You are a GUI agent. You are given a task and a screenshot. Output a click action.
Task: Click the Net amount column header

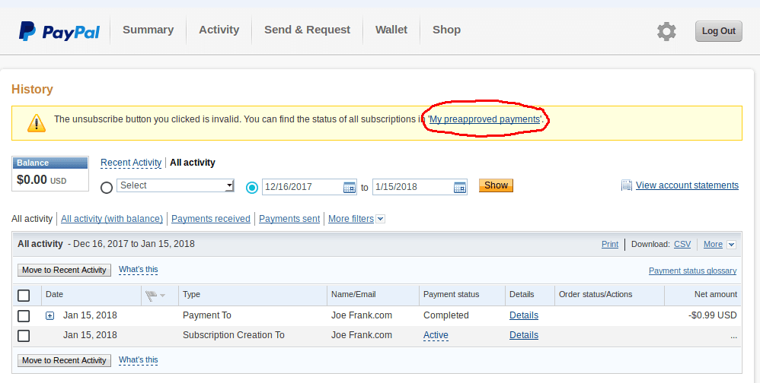[x=715, y=295]
